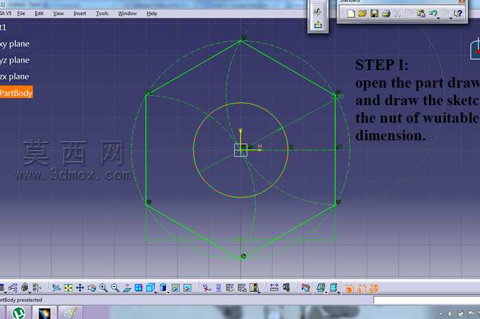480x319 pixels.
Task: Click the Hide/Show icon
Action: pos(176,287)
